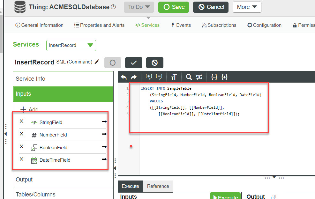Open the InsertRecord services dropdown

(x=71, y=45)
